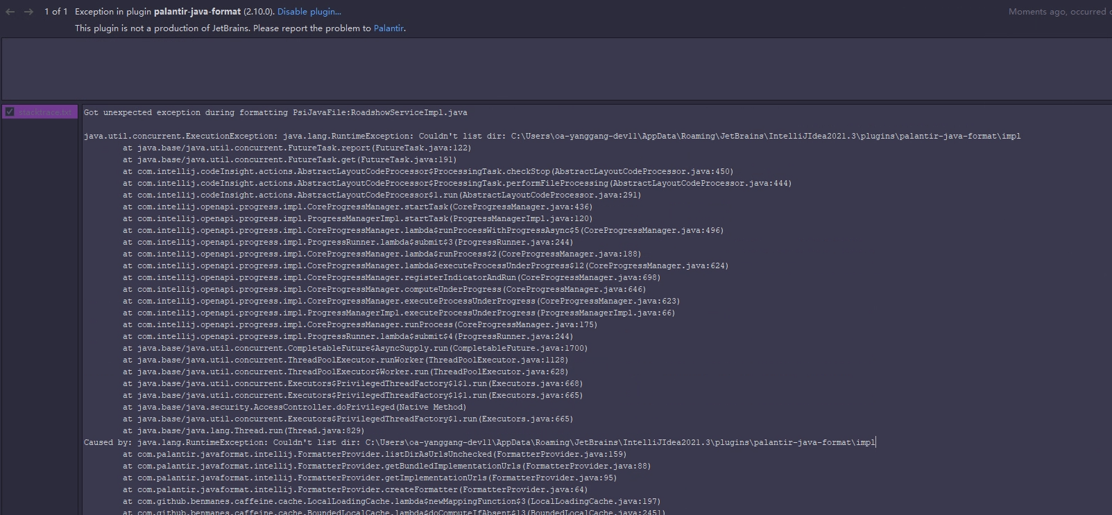
Task: Open the Palantir report link
Action: click(388, 28)
